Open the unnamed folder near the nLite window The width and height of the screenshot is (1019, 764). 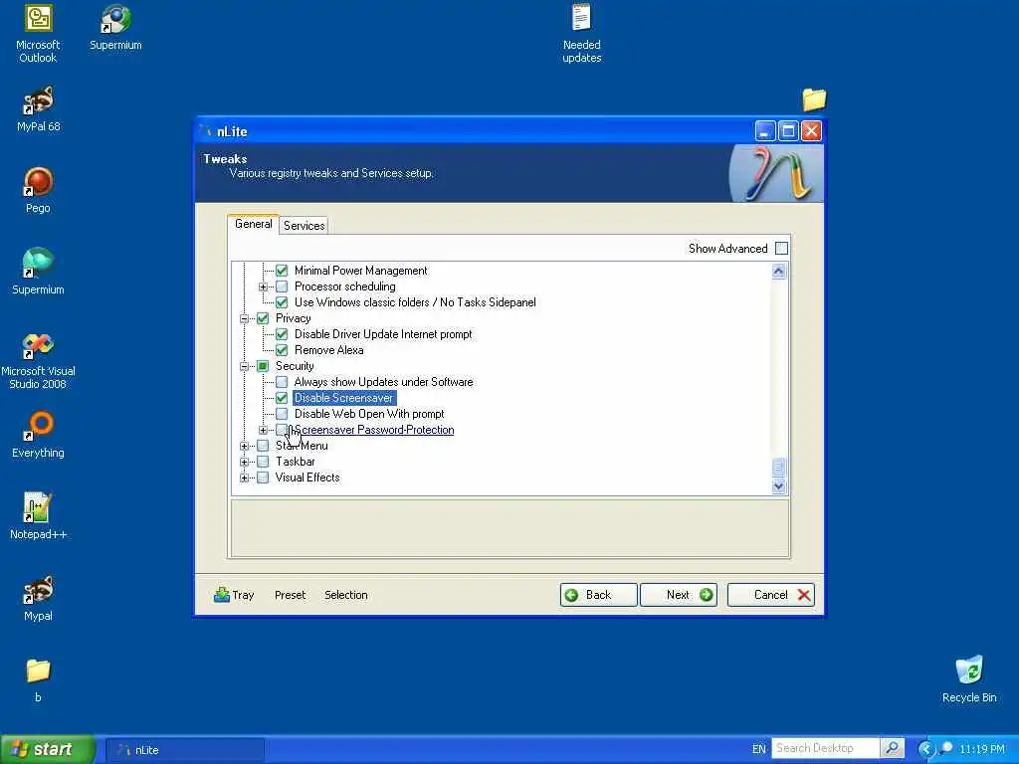pos(814,99)
